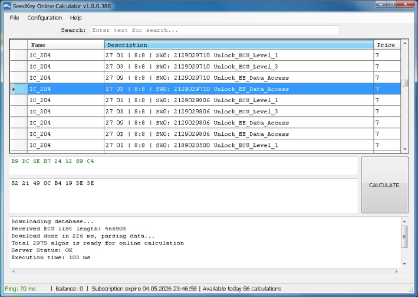Click 'Received ECU list length: 466905' line
The image size is (418, 297).
pyautogui.click(x=69, y=229)
